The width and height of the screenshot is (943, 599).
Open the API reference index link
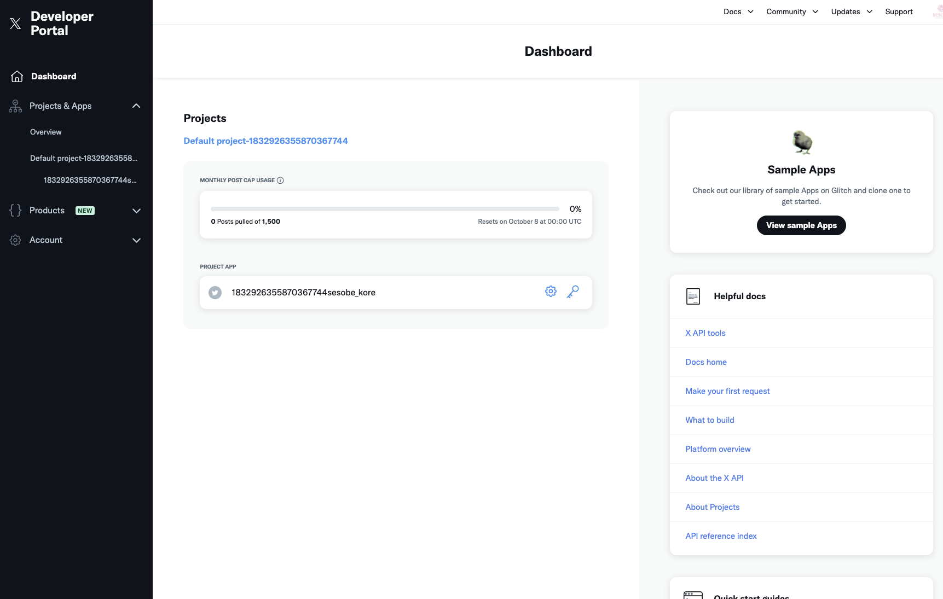click(x=721, y=536)
